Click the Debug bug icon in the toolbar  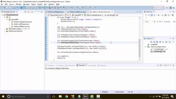[40, 8]
